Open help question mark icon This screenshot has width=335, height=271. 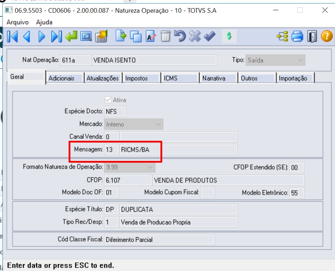pyautogui.click(x=327, y=36)
